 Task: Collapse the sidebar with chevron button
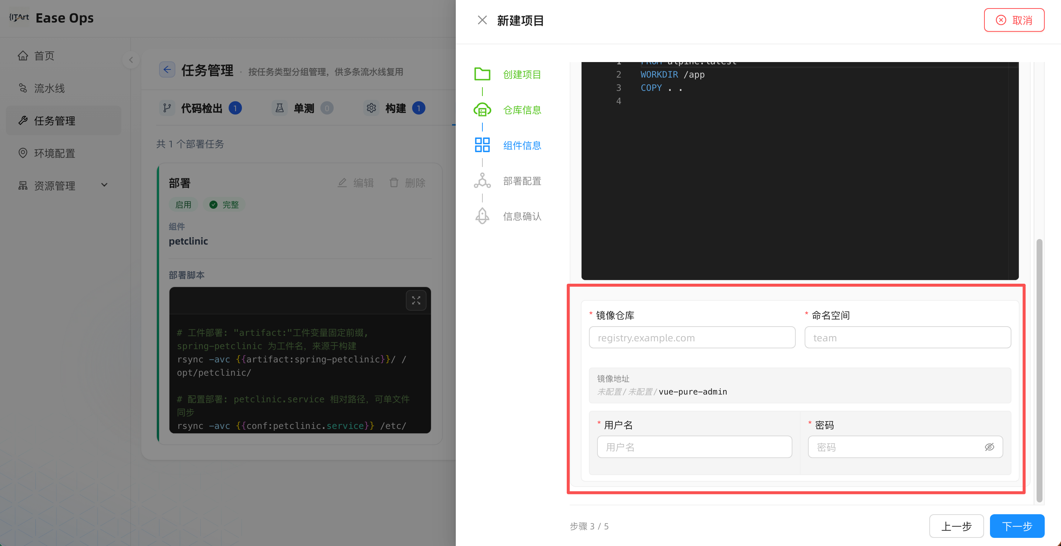(x=131, y=59)
